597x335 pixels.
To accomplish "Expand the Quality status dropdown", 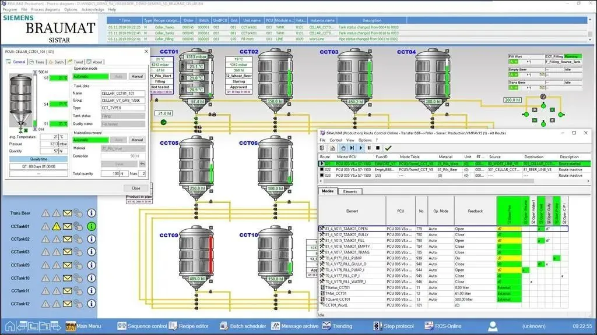I will click(122, 124).
